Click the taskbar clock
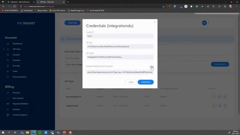The image size is (240, 135). pyautogui.click(x=235, y=132)
